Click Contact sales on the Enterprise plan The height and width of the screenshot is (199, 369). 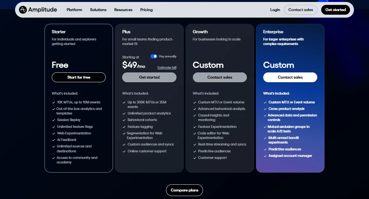(290, 77)
